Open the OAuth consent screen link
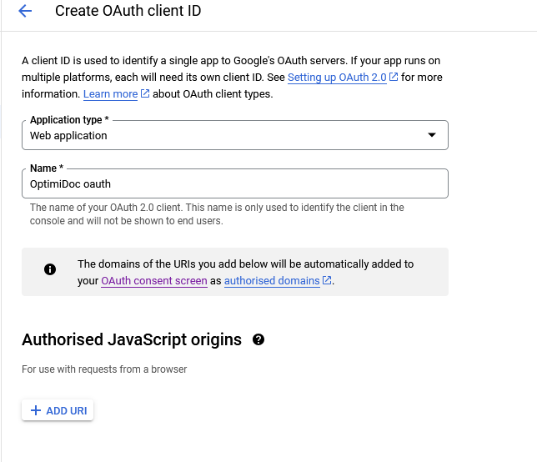Viewport: 537px width, 462px height. tap(154, 281)
